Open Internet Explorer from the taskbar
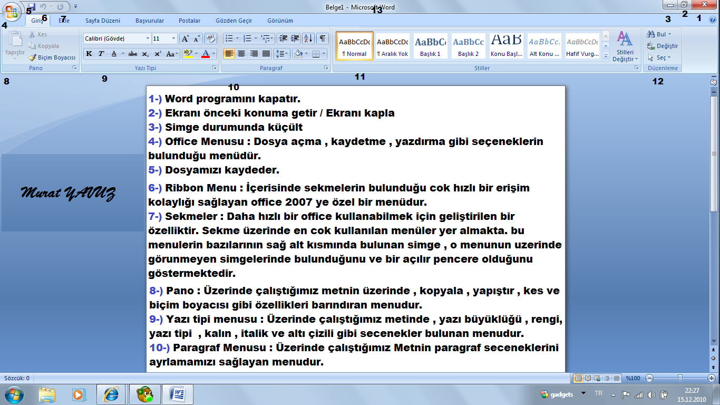This screenshot has width=720, height=405. pyautogui.click(x=112, y=394)
